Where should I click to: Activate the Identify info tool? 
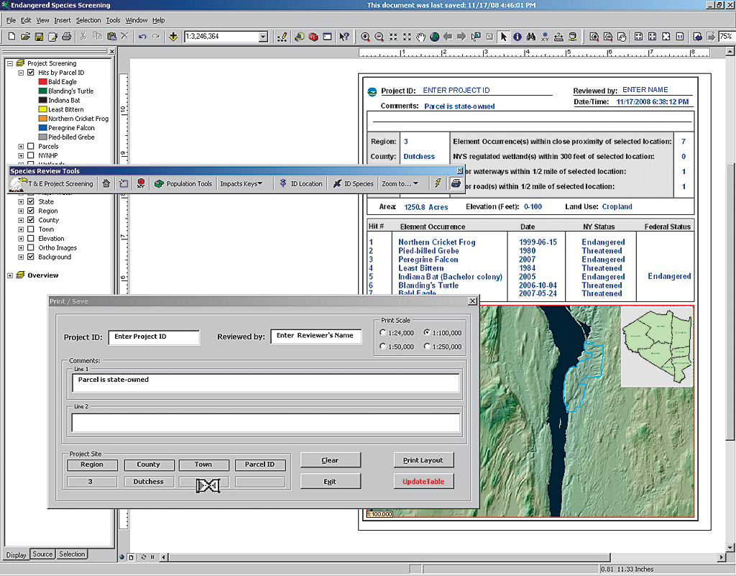pyautogui.click(x=517, y=37)
